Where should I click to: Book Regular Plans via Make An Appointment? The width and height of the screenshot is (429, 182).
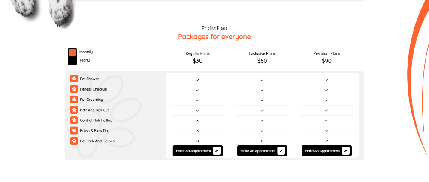click(194, 151)
